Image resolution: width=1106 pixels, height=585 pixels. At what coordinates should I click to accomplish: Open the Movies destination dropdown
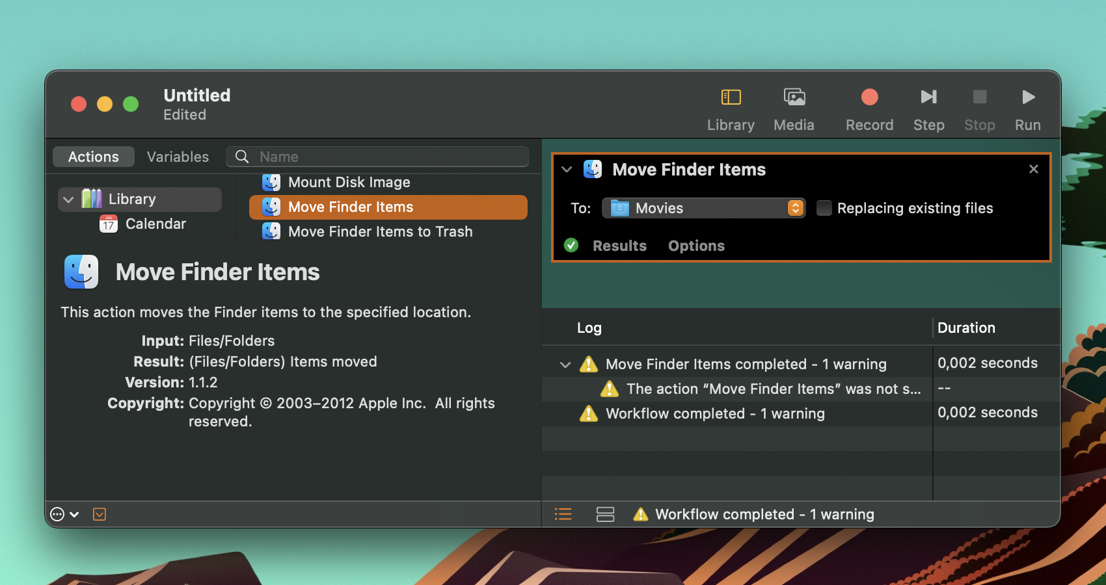tap(703, 208)
